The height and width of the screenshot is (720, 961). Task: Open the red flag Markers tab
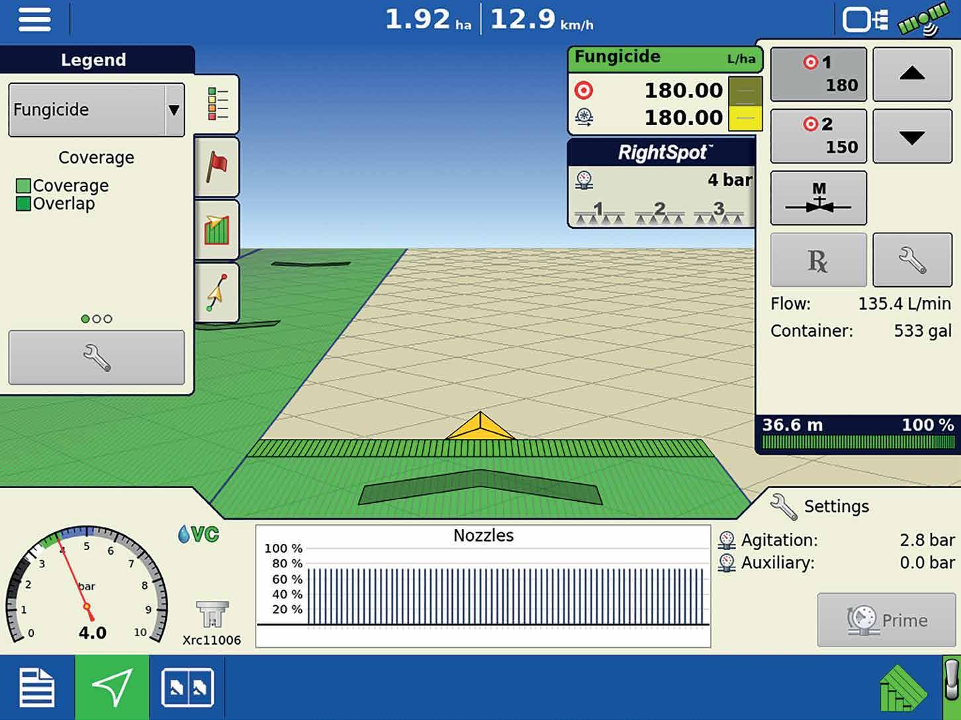point(217,168)
